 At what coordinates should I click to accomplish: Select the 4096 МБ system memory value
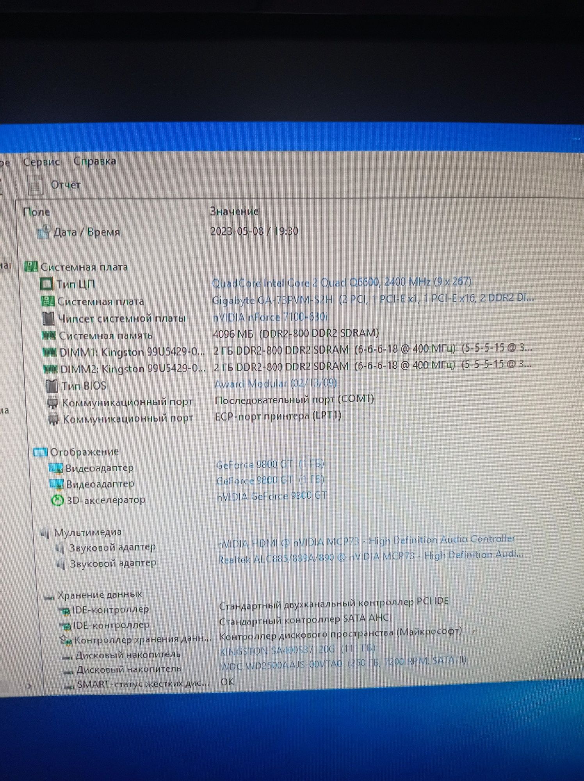pyautogui.click(x=296, y=333)
